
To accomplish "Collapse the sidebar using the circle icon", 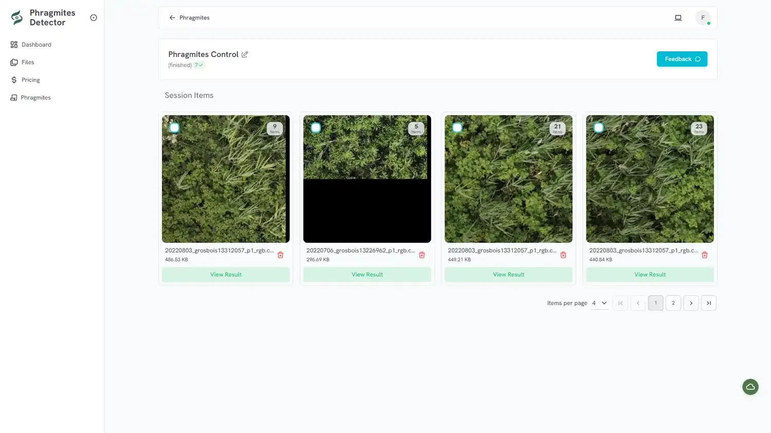I will coord(94,17).
